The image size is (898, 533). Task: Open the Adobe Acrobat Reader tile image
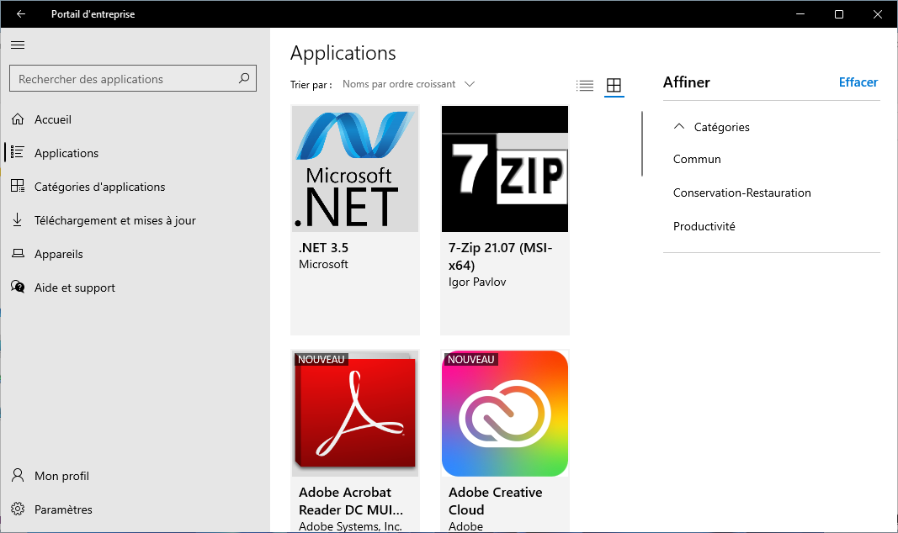355,414
